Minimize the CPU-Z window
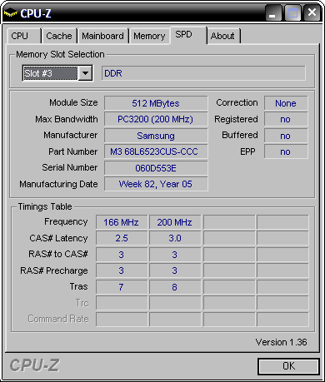Viewport: 325px width, 382px height. coord(273,13)
